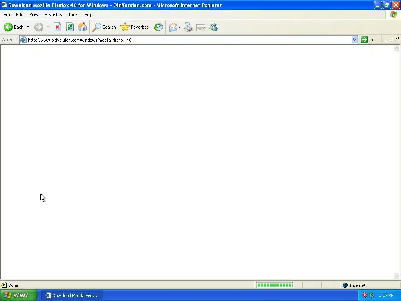Click the Internet zone status text
This screenshot has height=301, width=401.
click(358, 285)
